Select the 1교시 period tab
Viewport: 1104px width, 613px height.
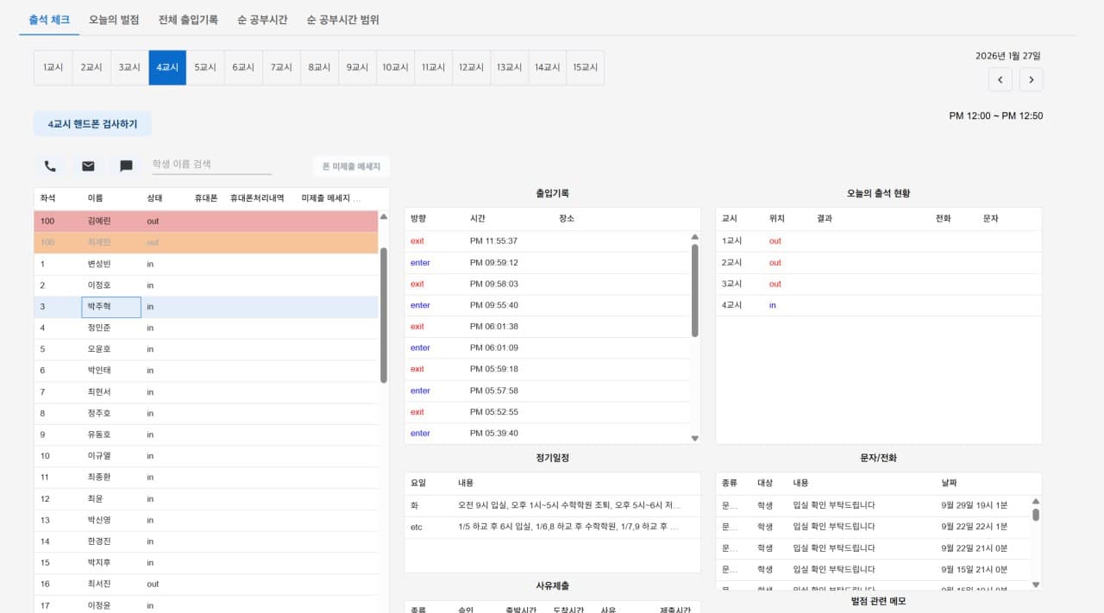(53, 67)
